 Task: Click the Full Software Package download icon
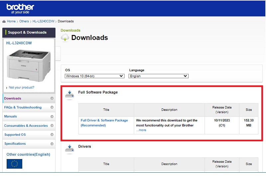(69, 95)
